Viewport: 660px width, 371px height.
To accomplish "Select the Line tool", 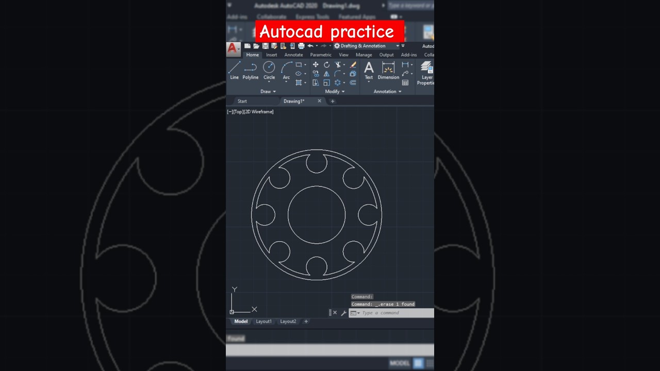I will 234,70.
